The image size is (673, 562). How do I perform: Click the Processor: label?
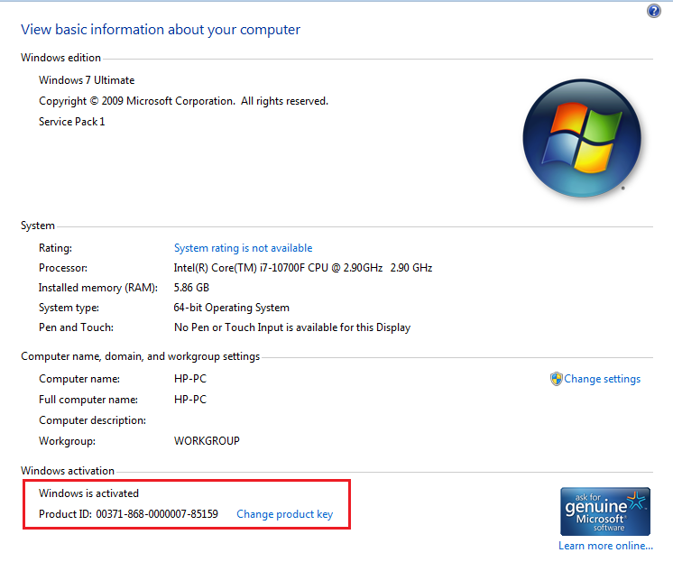pyautogui.click(x=62, y=268)
